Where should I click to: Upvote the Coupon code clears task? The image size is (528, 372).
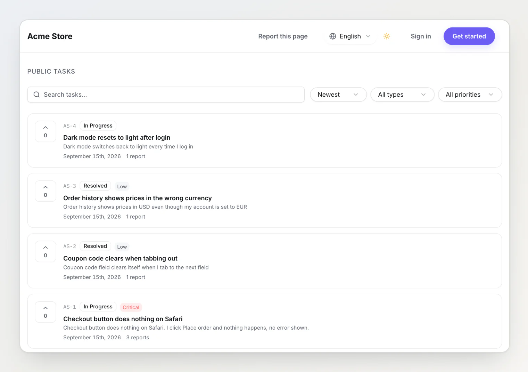tap(46, 251)
